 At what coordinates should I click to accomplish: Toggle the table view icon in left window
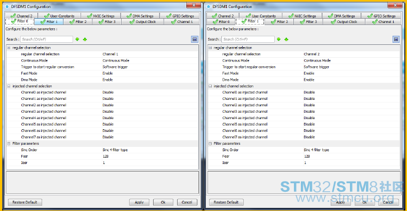[195, 39]
